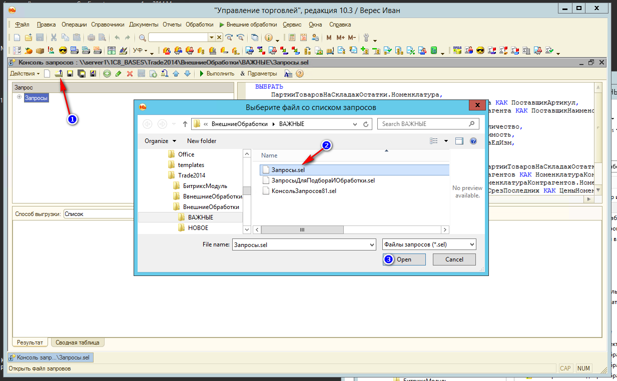Click the undo arrow icon in main toolbar
Image resolution: width=617 pixels, height=381 pixels.
(117, 37)
